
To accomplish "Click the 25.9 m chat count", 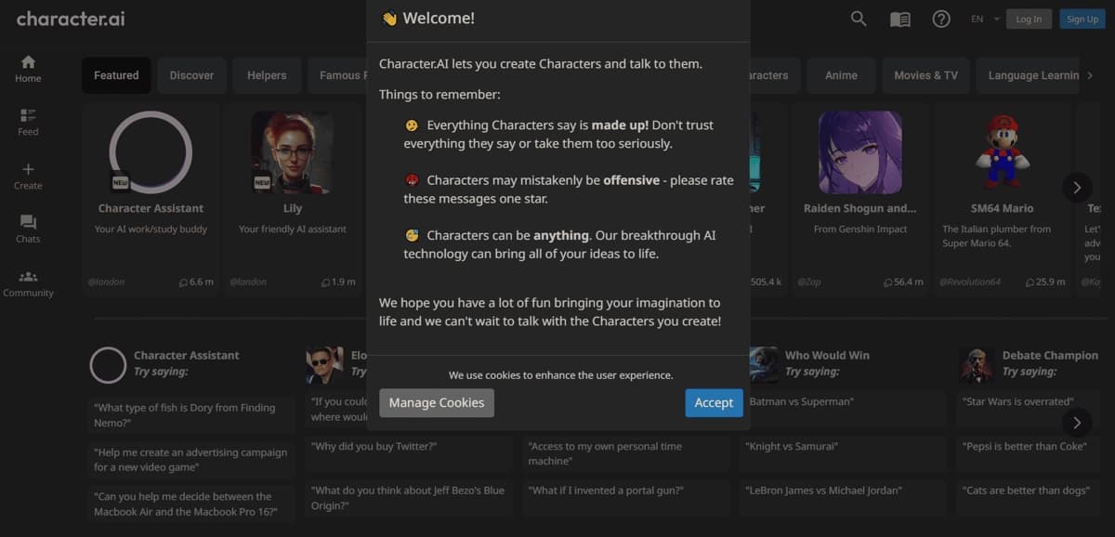I will [x=1044, y=282].
